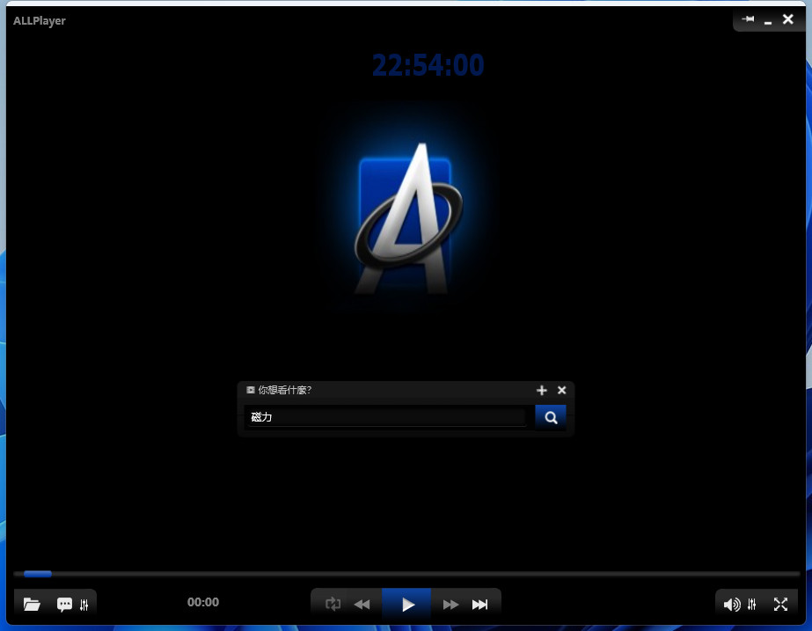This screenshot has width=812, height=631.
Task: Toggle the repeat playback icon
Action: (333, 604)
